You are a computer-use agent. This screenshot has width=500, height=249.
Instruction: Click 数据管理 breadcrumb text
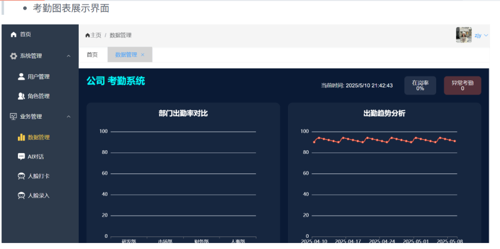120,35
